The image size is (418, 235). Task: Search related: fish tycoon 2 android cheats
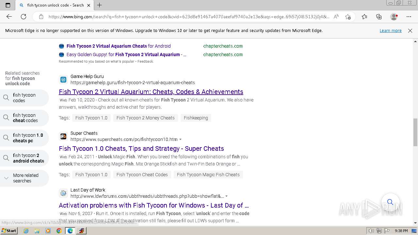(24, 158)
